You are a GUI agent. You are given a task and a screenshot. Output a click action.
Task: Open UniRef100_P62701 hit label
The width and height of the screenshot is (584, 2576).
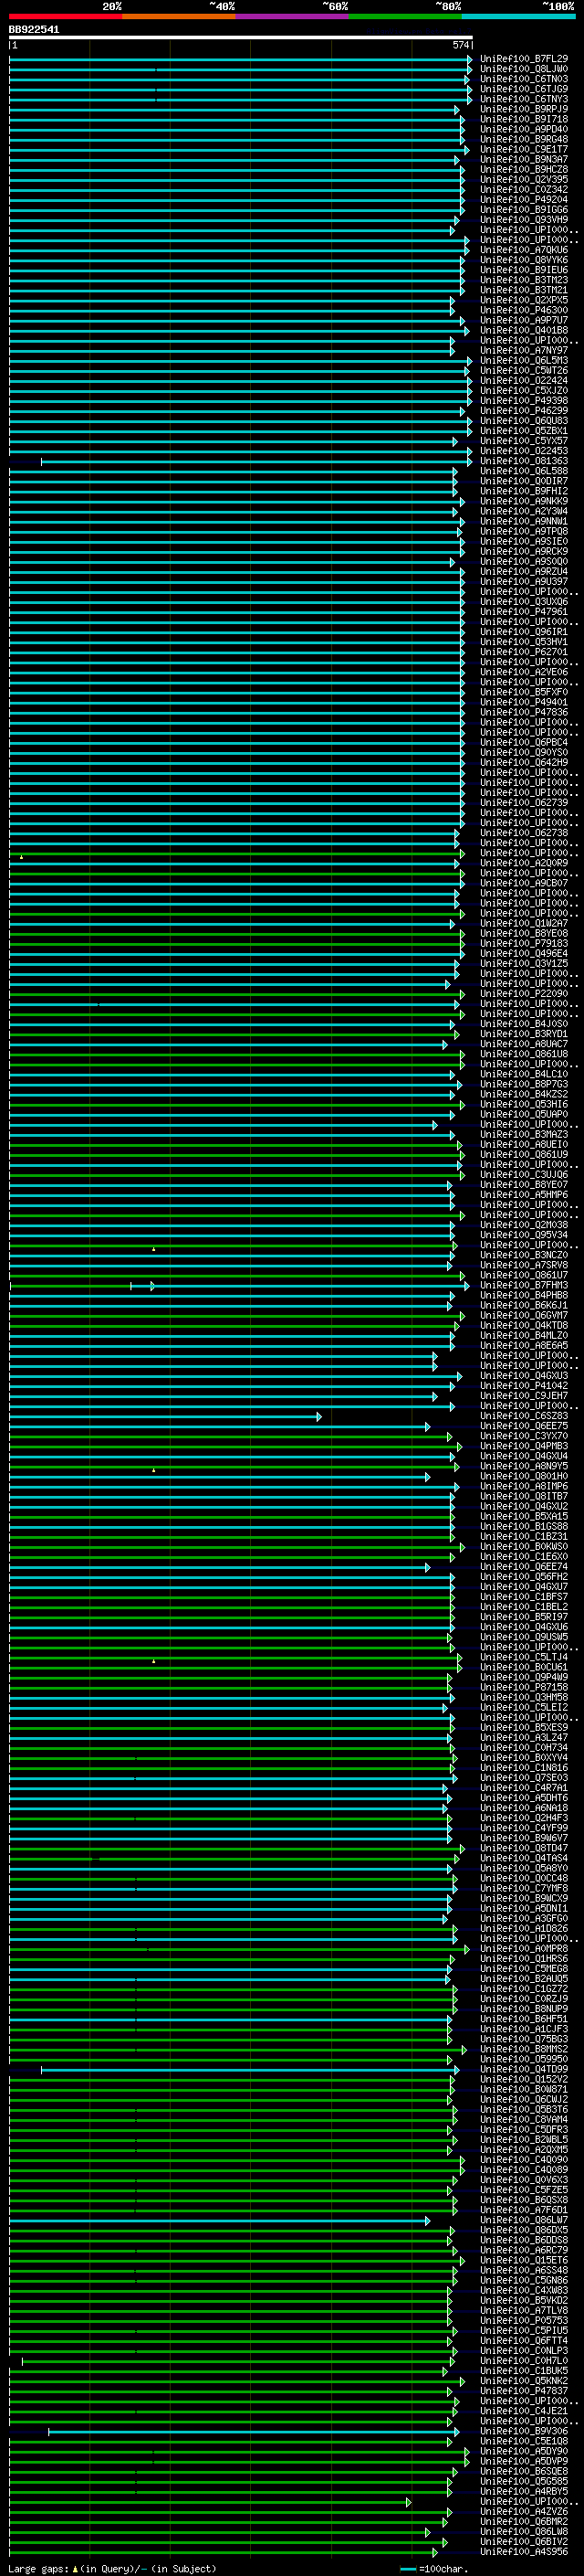[x=523, y=652]
